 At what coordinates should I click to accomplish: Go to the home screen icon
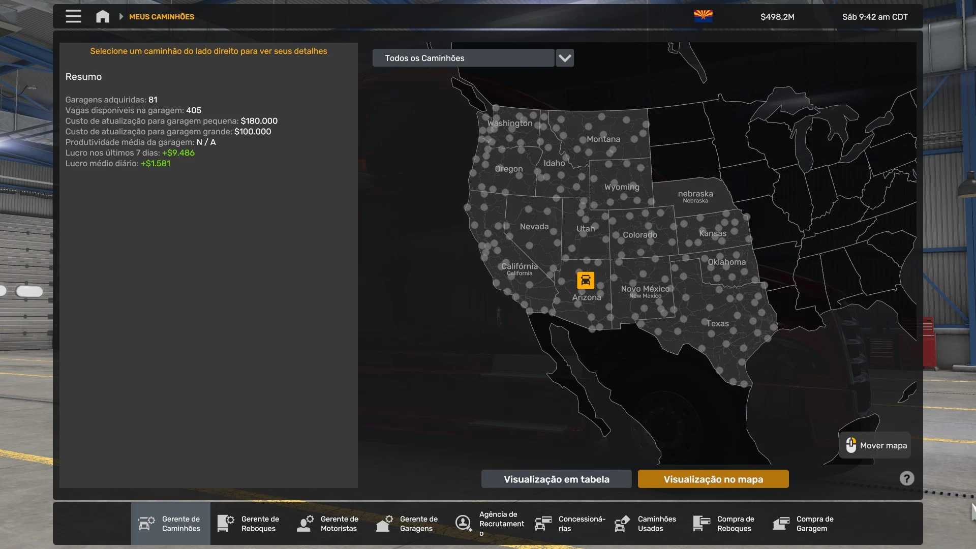(x=103, y=16)
